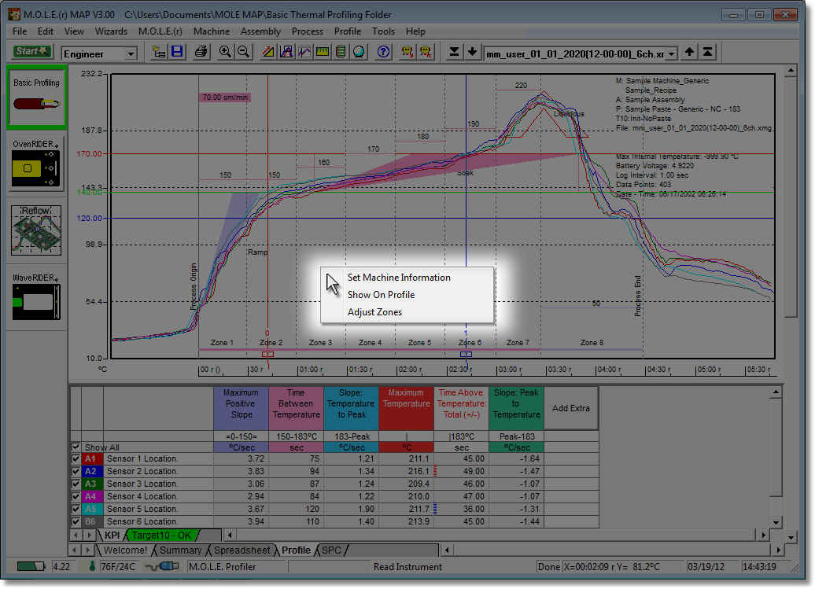Click the Save floppy disk icon
Screen dimensions: 815x589
(177, 52)
